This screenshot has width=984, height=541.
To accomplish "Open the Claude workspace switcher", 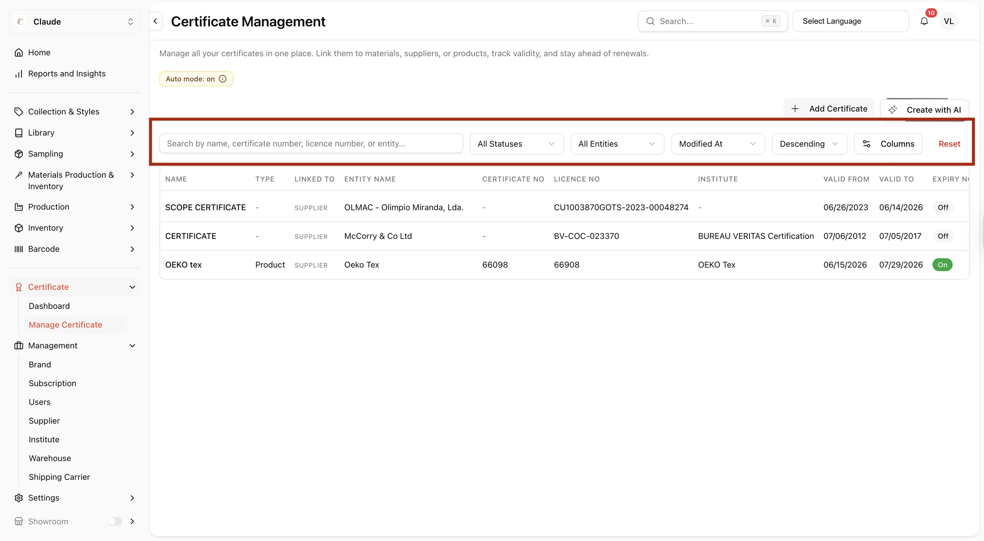I will (x=75, y=22).
